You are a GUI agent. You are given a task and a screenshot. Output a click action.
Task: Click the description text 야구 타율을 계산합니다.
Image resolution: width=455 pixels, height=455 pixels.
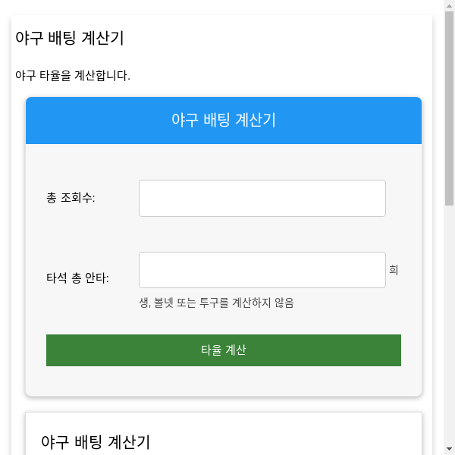point(73,76)
